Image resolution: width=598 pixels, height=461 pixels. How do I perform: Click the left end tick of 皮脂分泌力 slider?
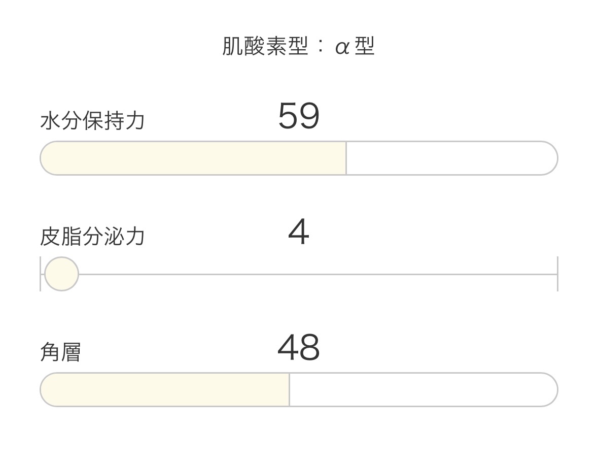pyautogui.click(x=41, y=274)
